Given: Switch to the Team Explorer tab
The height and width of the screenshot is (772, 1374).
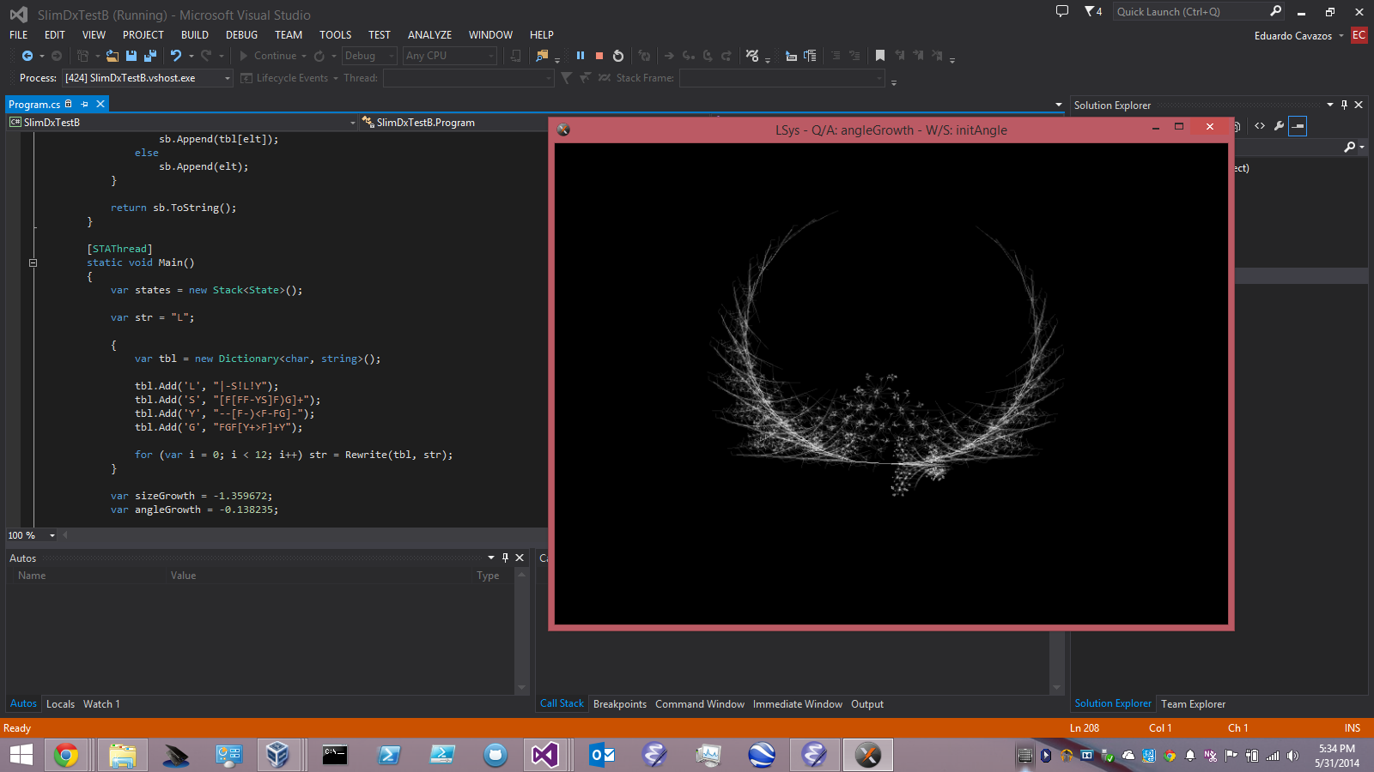Looking at the screenshot, I should coord(1193,704).
